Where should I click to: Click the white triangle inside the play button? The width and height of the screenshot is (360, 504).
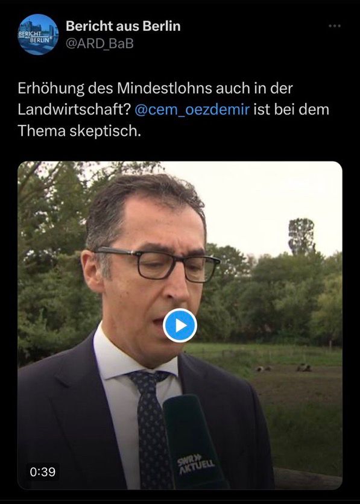point(181,326)
